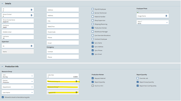Click the Emergency Contact field
This screenshot has height=101, width=181.
coord(63,51)
